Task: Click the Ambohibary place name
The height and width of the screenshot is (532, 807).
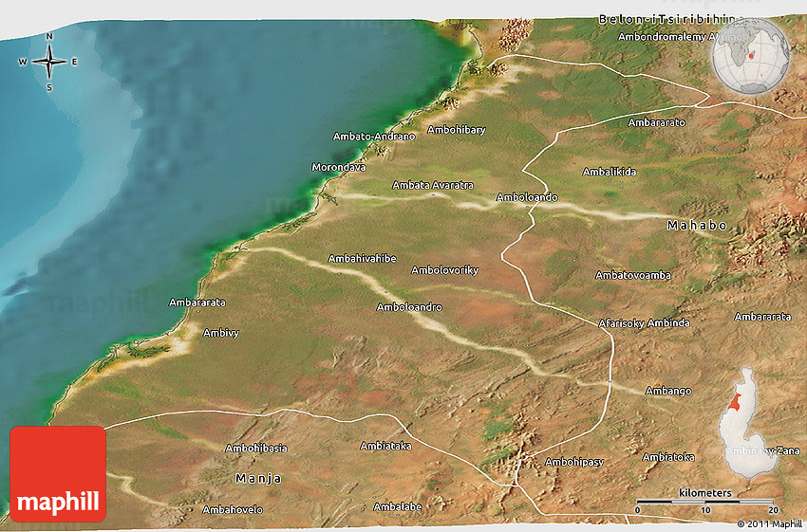Action: 456,130
